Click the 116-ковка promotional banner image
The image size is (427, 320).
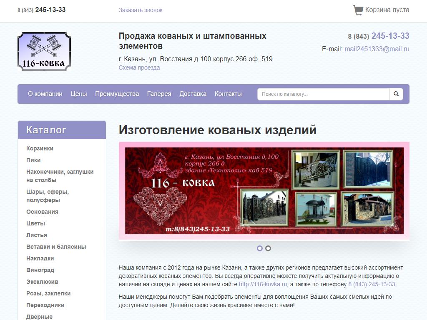264,191
